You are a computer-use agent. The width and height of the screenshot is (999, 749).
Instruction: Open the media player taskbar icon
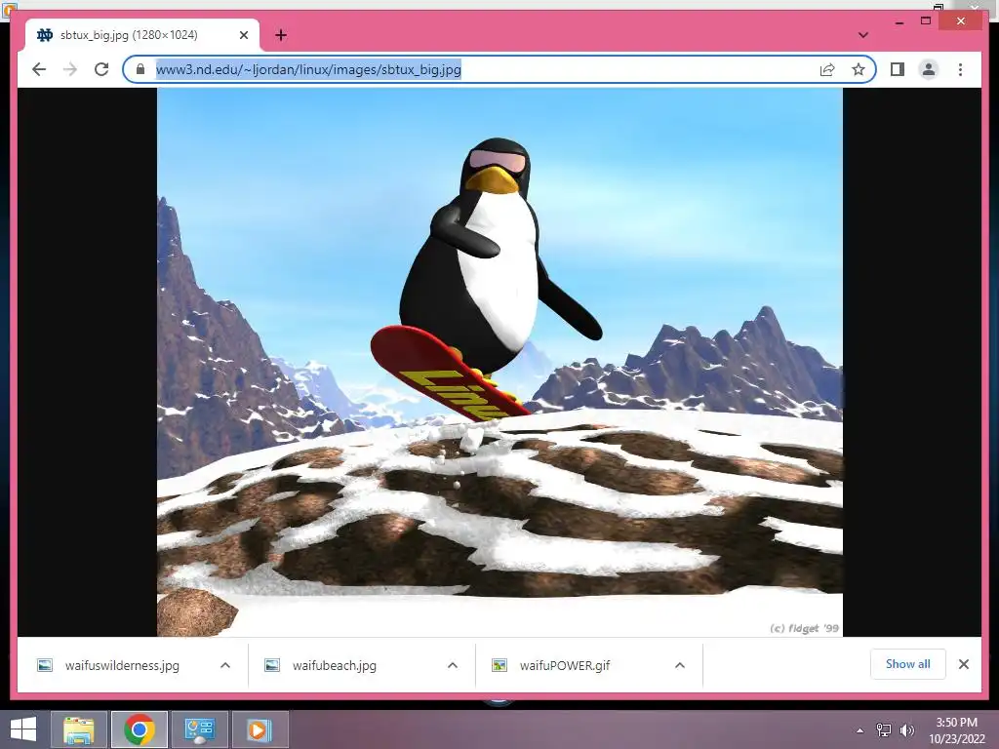click(x=260, y=729)
